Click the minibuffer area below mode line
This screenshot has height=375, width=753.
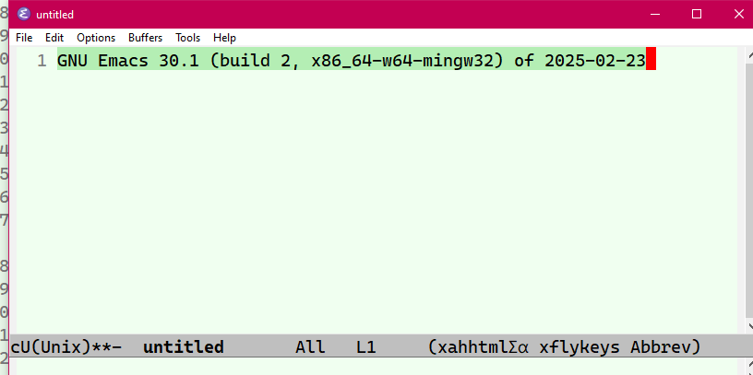click(379, 367)
